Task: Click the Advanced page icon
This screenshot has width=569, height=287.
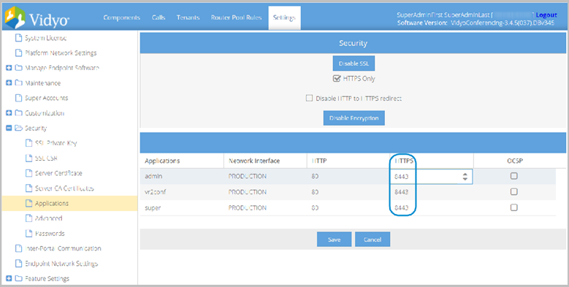Action: click(x=28, y=218)
